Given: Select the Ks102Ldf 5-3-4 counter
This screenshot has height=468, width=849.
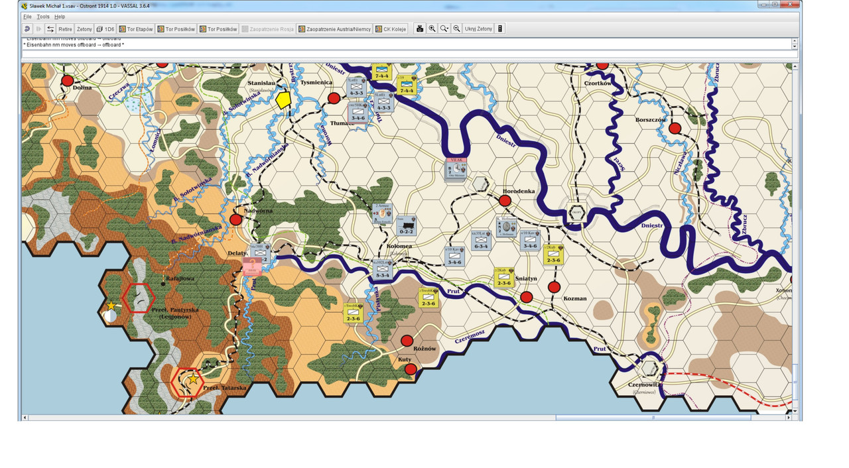Looking at the screenshot, I should [383, 269].
